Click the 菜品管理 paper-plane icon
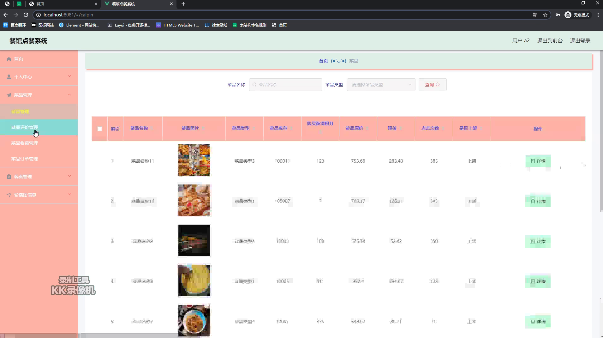603x338 pixels. pos(9,95)
